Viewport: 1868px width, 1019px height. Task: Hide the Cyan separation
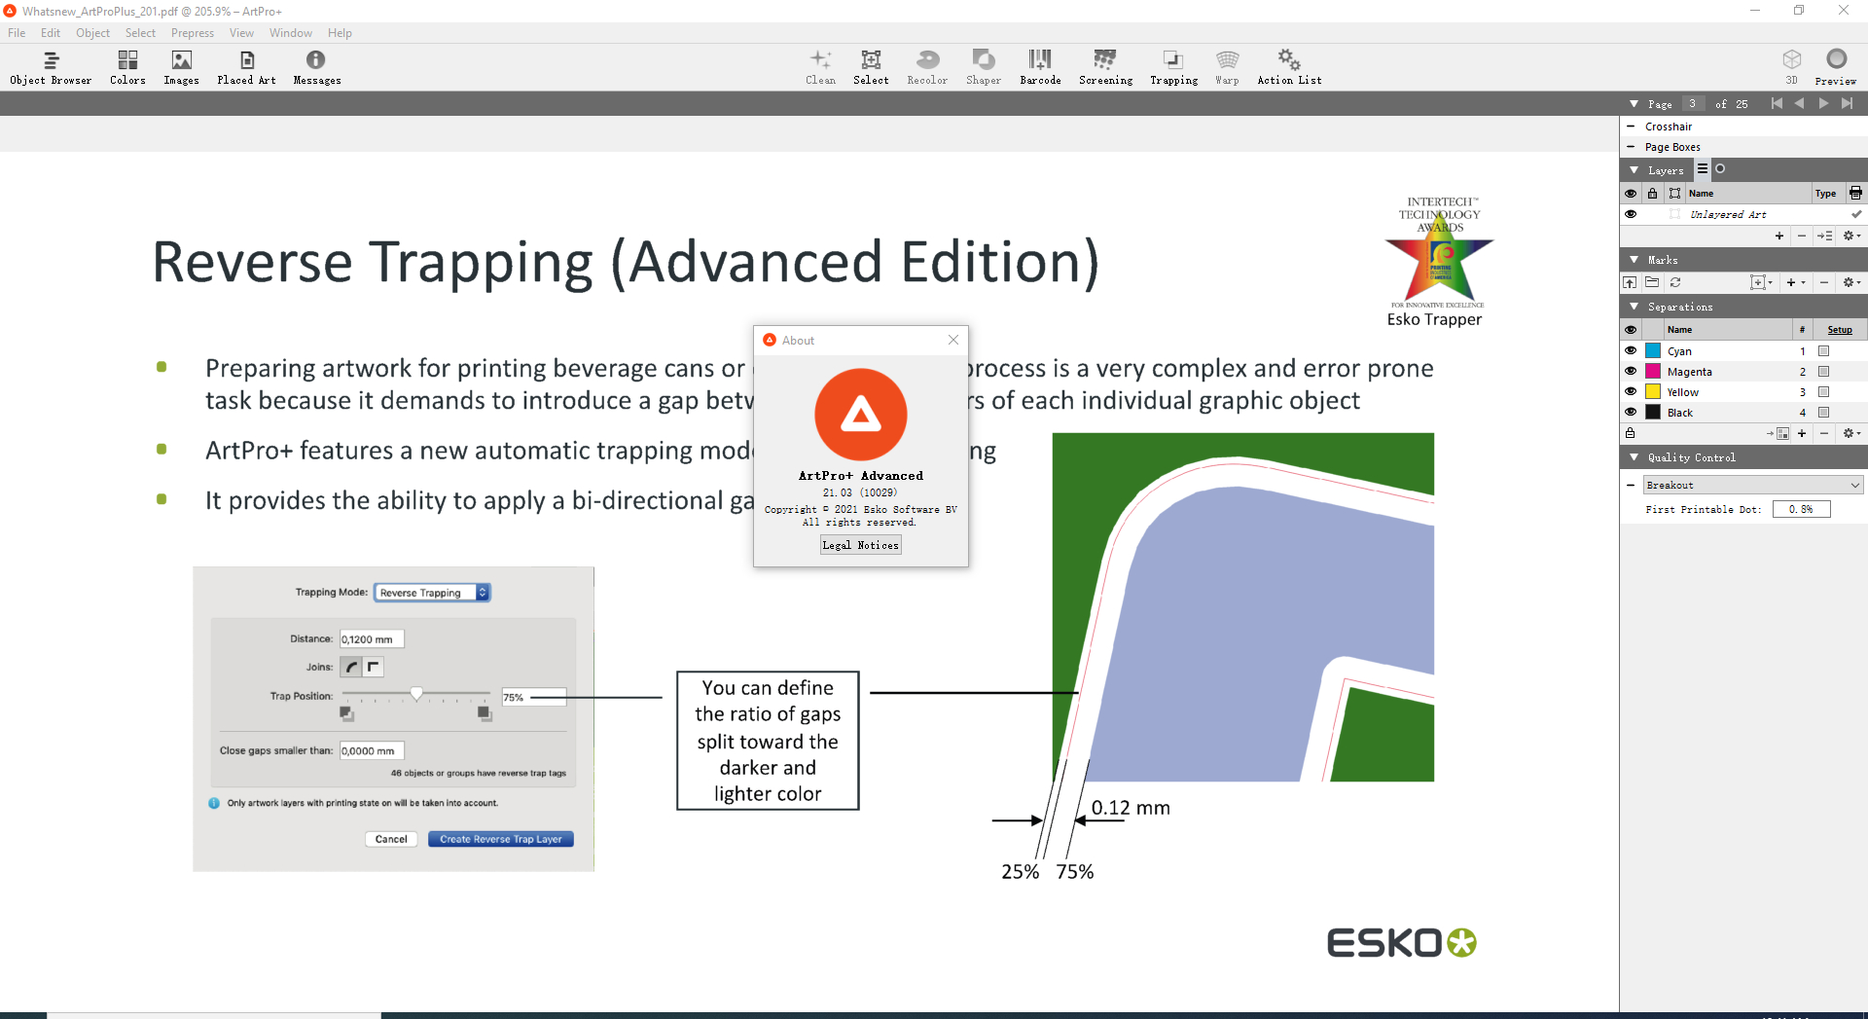pos(1631,350)
